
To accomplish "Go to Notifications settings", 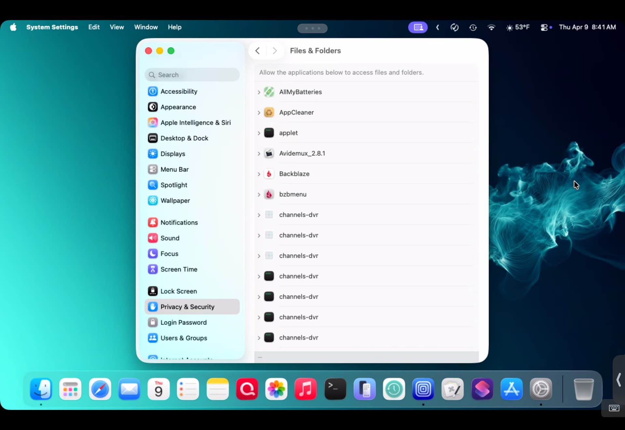I will tap(179, 222).
